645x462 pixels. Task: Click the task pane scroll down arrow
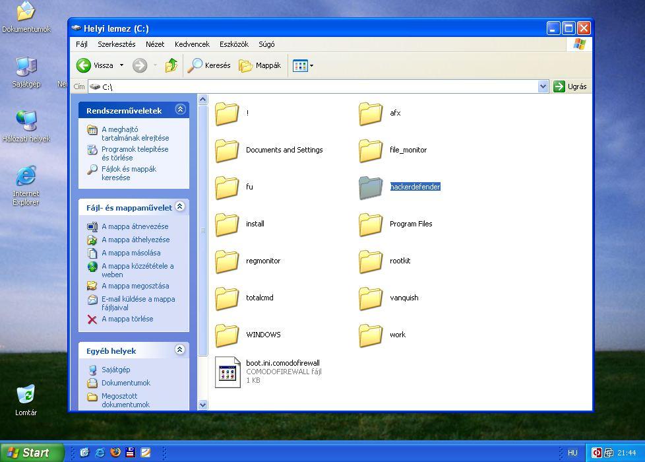click(202, 405)
